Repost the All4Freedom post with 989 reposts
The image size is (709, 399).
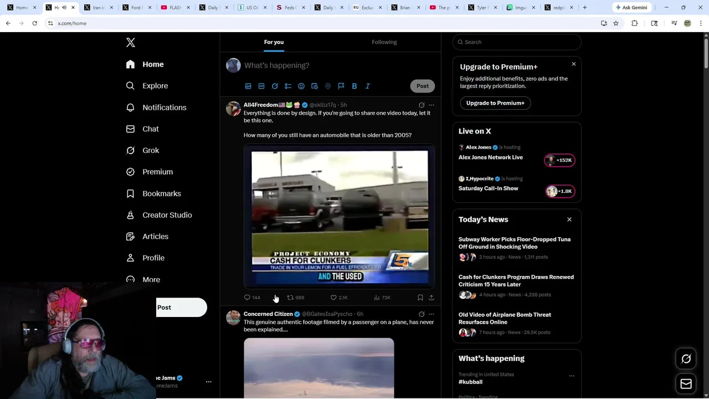click(x=295, y=298)
